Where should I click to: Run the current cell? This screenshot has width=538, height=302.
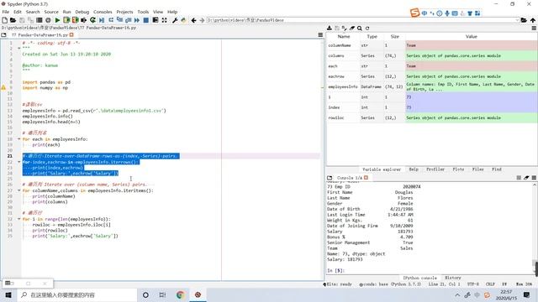(66, 20)
